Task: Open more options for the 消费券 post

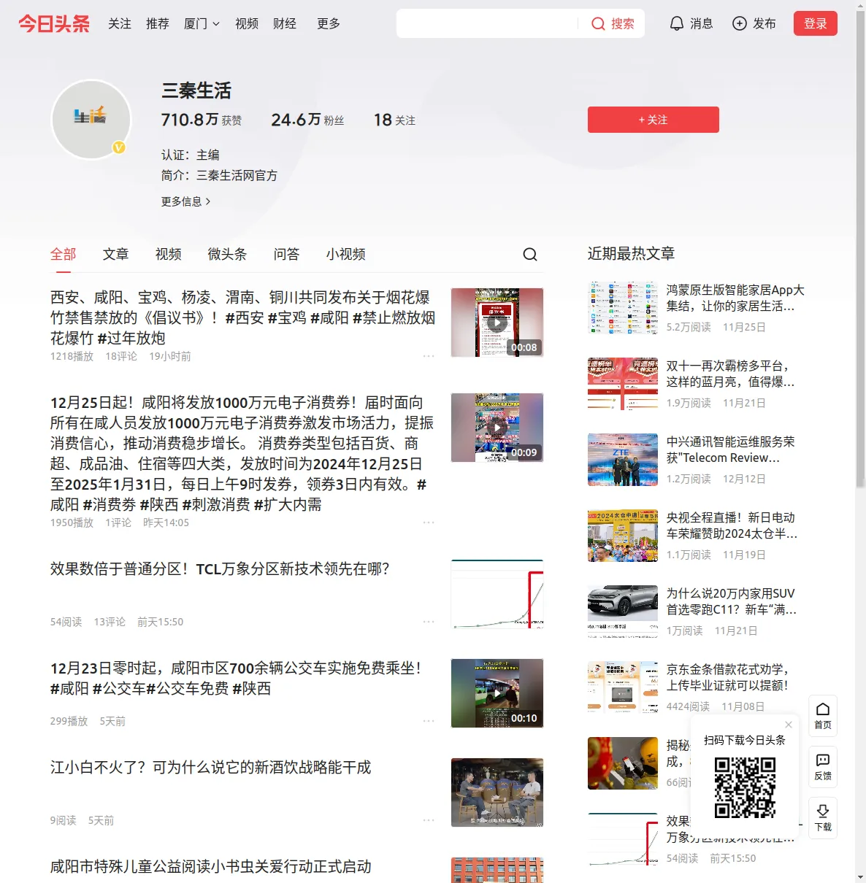Action: click(429, 523)
